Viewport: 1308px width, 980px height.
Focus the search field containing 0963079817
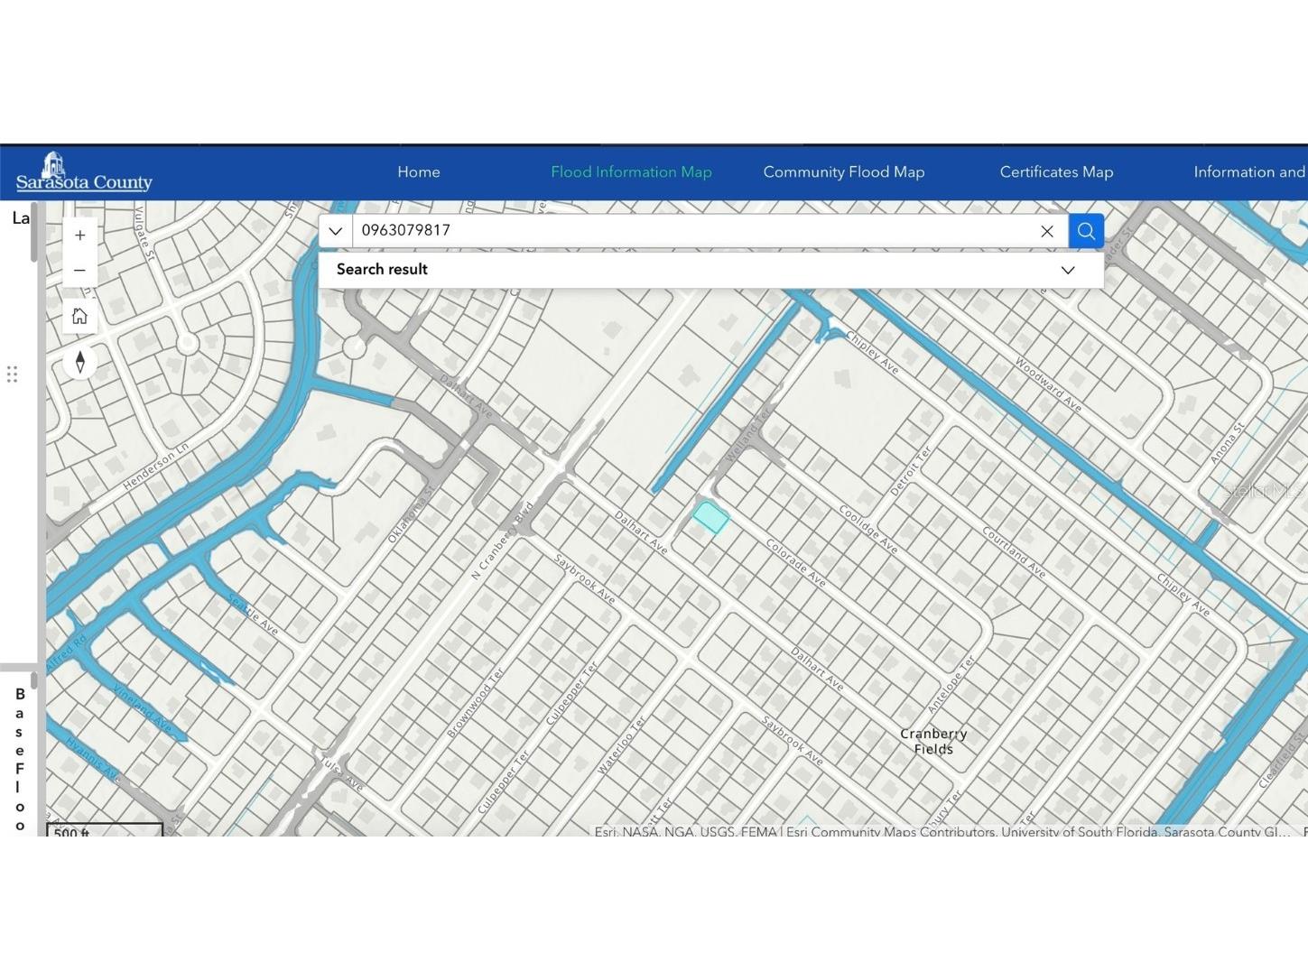[691, 231]
